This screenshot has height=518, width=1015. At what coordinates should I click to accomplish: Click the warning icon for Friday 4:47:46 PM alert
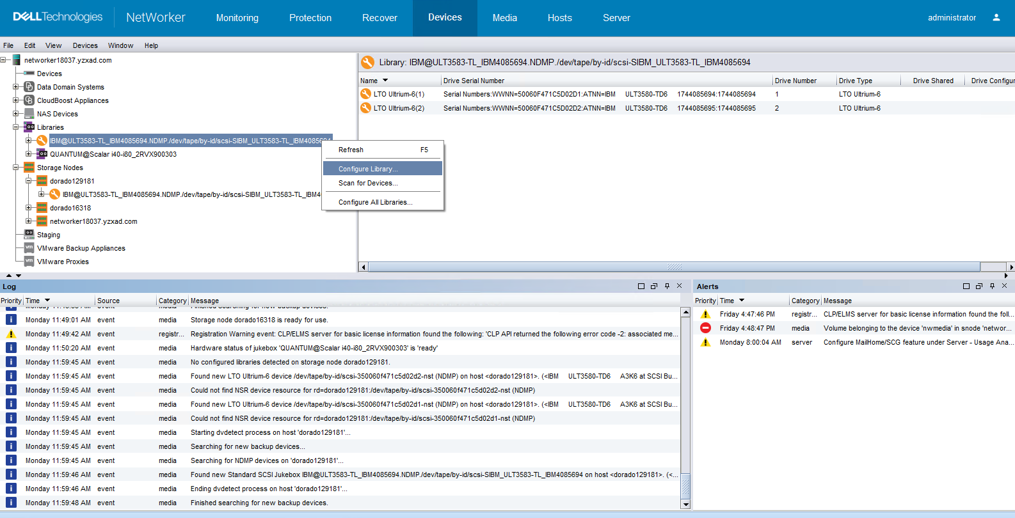pos(705,314)
